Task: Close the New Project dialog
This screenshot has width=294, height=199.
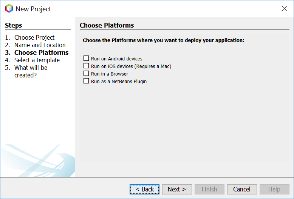Action: [x=284, y=9]
